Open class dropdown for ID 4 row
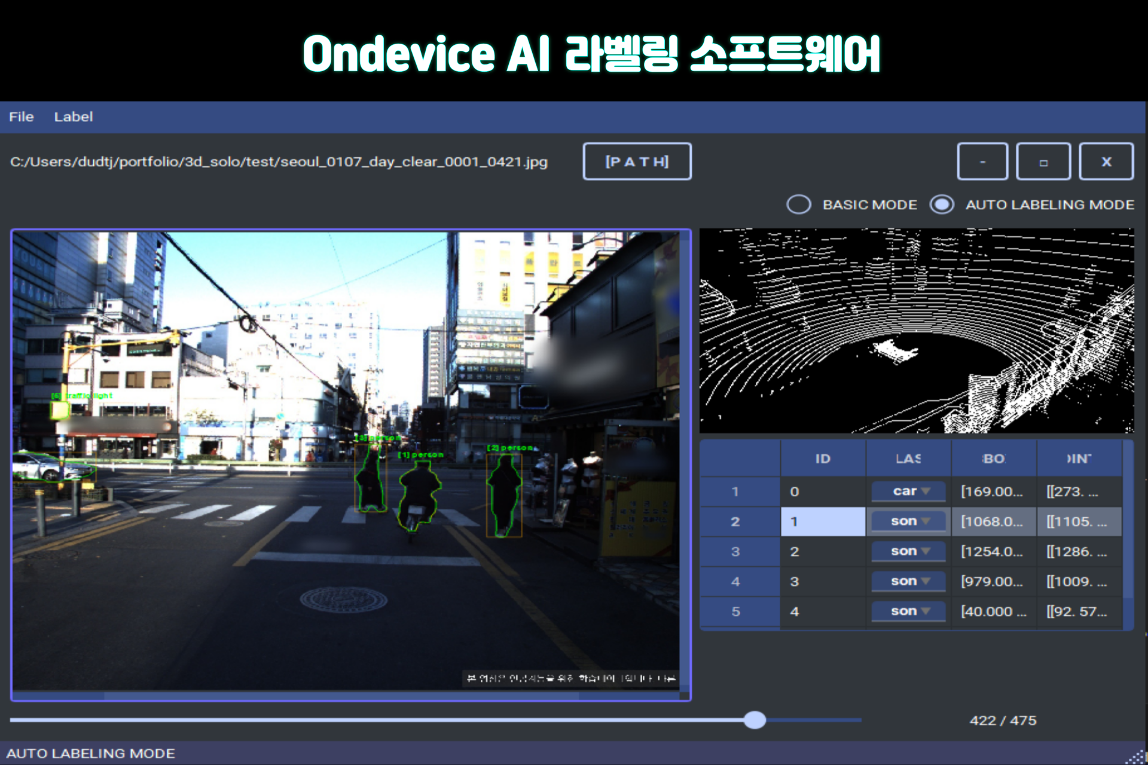The width and height of the screenshot is (1148, 765). pyautogui.click(x=908, y=611)
